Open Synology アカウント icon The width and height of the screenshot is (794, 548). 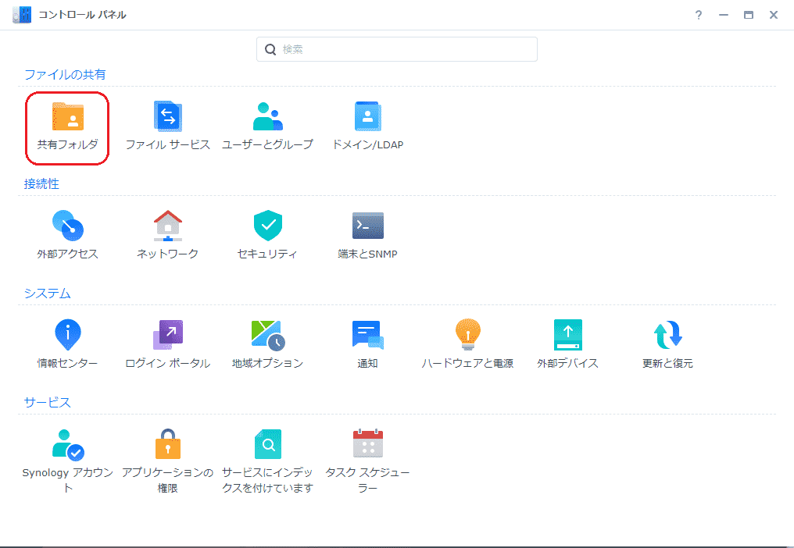click(67, 444)
